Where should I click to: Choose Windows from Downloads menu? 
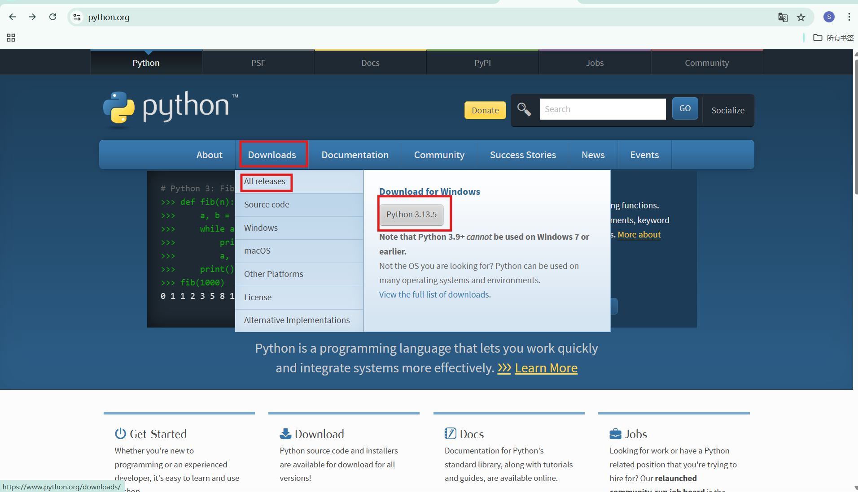(299, 228)
